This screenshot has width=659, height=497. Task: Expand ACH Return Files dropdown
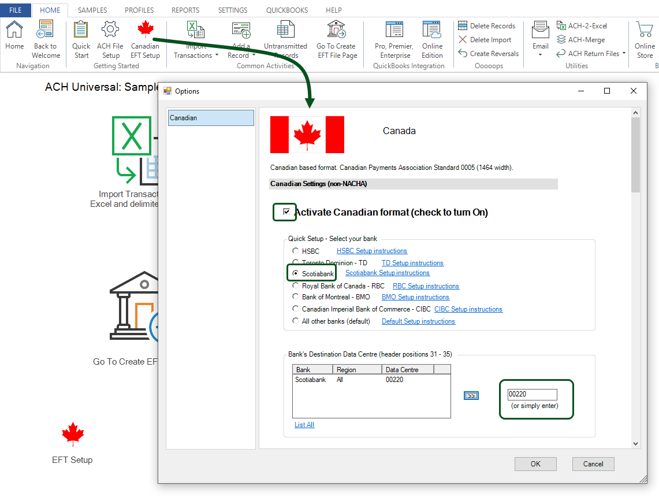point(624,54)
